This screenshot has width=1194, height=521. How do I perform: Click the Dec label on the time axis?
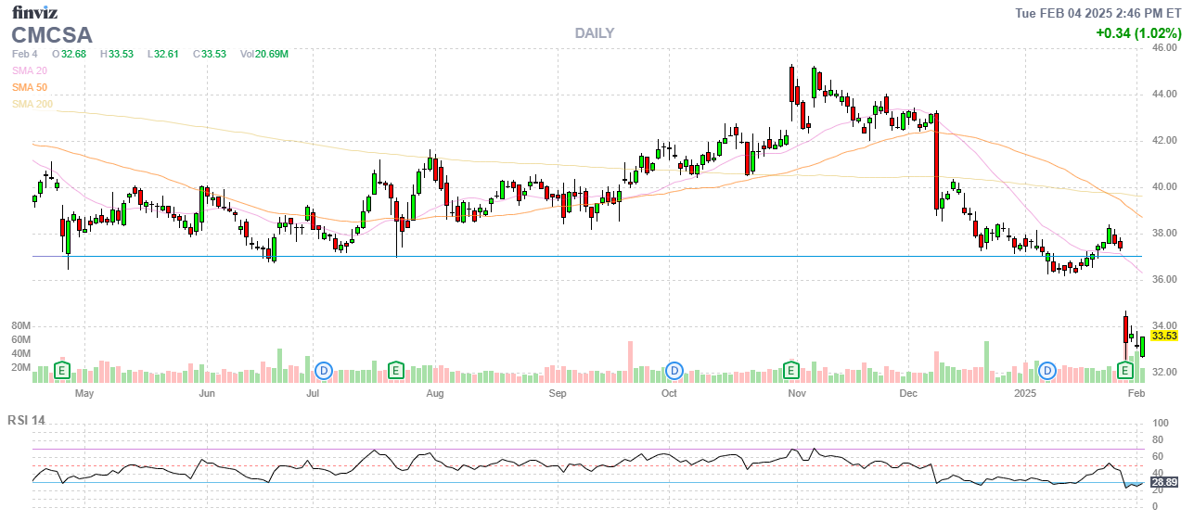pyautogui.click(x=907, y=393)
